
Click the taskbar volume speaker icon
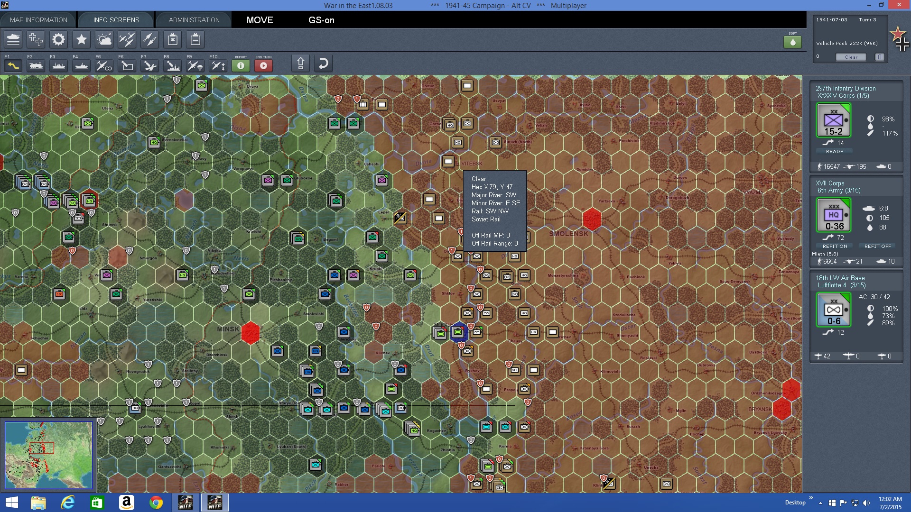[x=866, y=503]
